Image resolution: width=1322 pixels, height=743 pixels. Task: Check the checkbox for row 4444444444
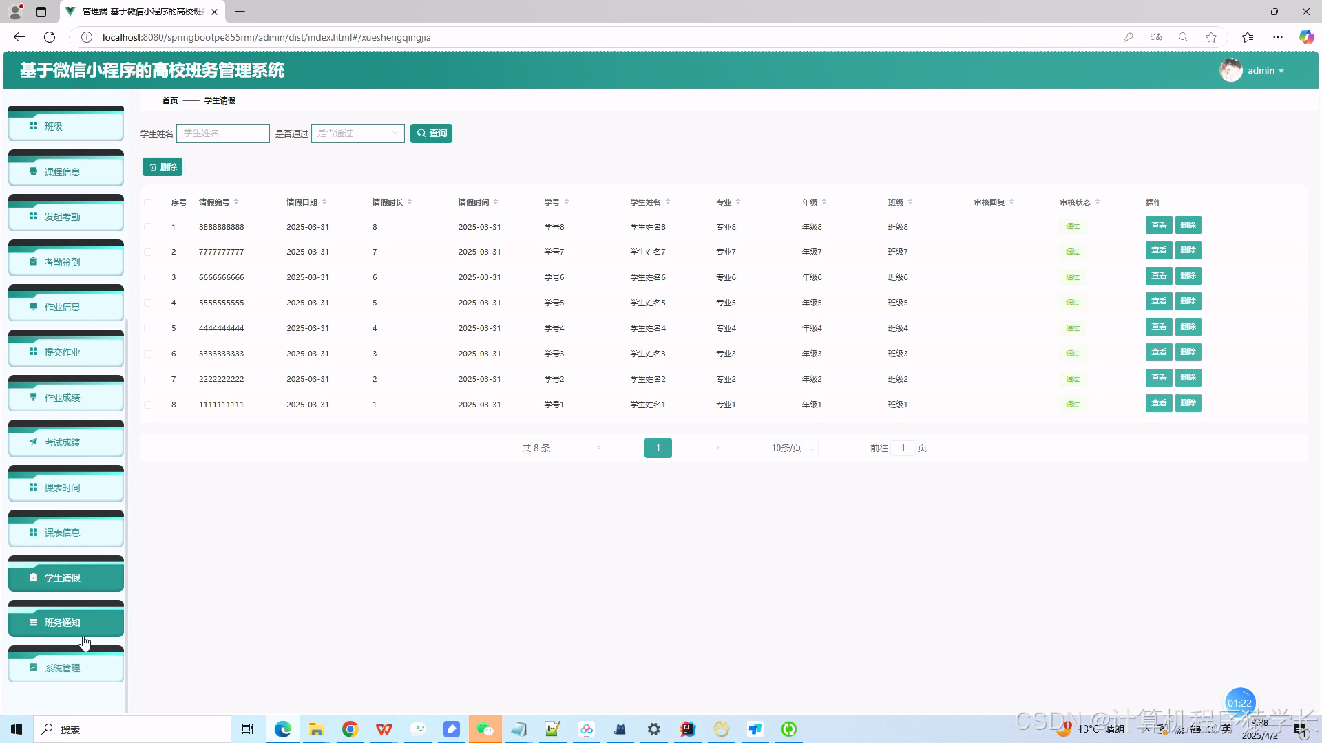coord(147,328)
